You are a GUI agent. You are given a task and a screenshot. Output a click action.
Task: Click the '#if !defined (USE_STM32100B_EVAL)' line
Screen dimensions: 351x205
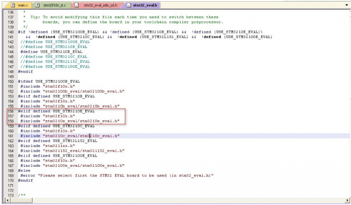pyautogui.click(x=140, y=32)
